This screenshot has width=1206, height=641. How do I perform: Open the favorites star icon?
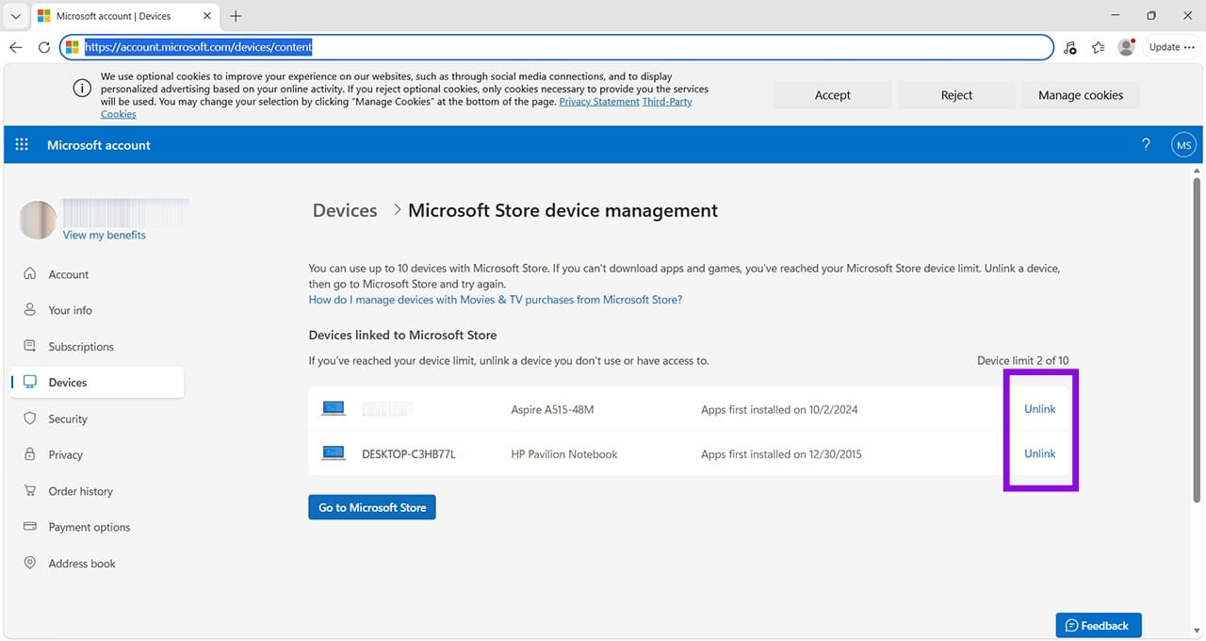coord(1098,47)
